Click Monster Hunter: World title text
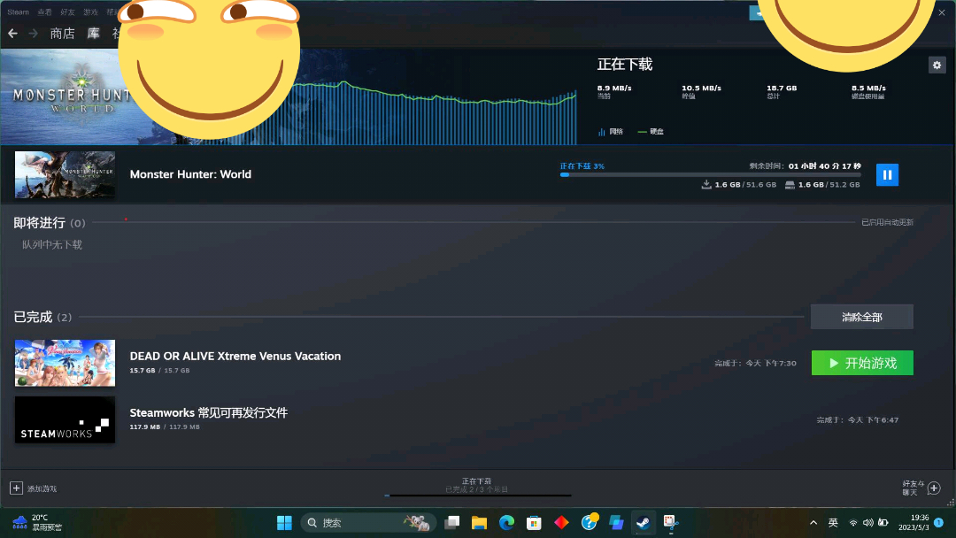The image size is (956, 538). pos(190,174)
